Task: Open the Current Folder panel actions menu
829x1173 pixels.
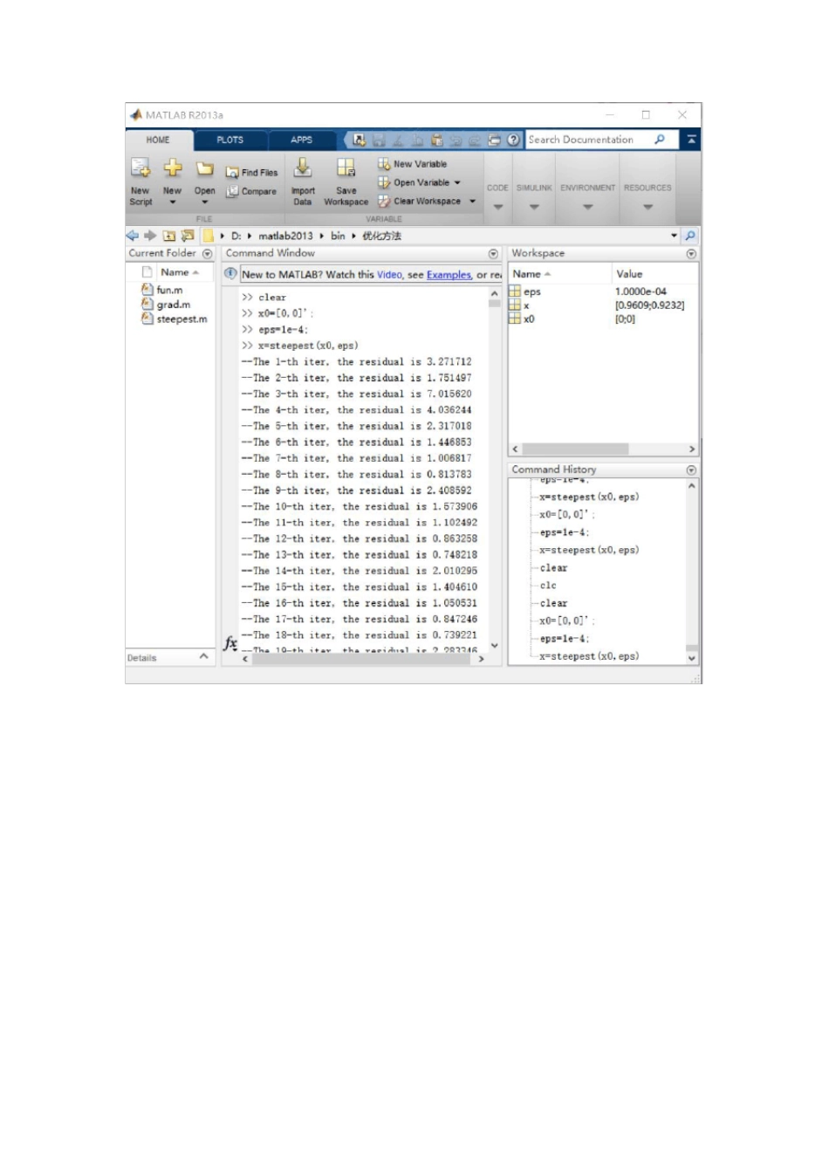Action: click(208, 254)
